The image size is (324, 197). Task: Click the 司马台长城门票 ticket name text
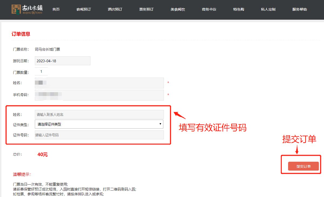[47, 49]
